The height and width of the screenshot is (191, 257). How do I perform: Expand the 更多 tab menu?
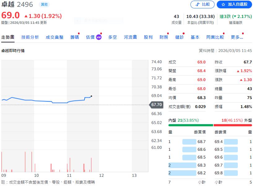coord(237,37)
